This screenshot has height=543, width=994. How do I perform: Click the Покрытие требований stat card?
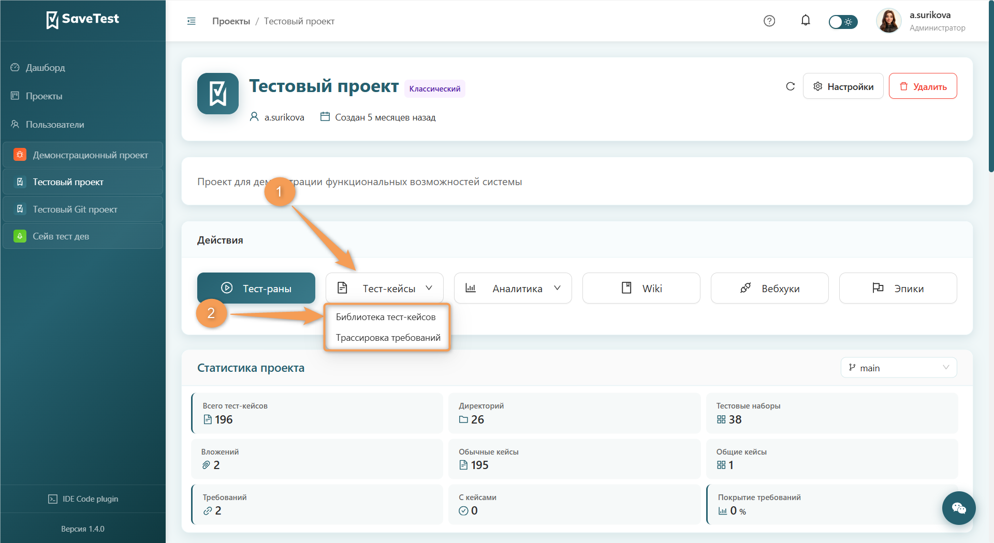831,504
